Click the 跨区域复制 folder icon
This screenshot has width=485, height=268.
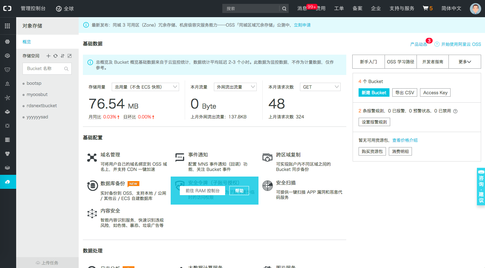tap(268, 157)
